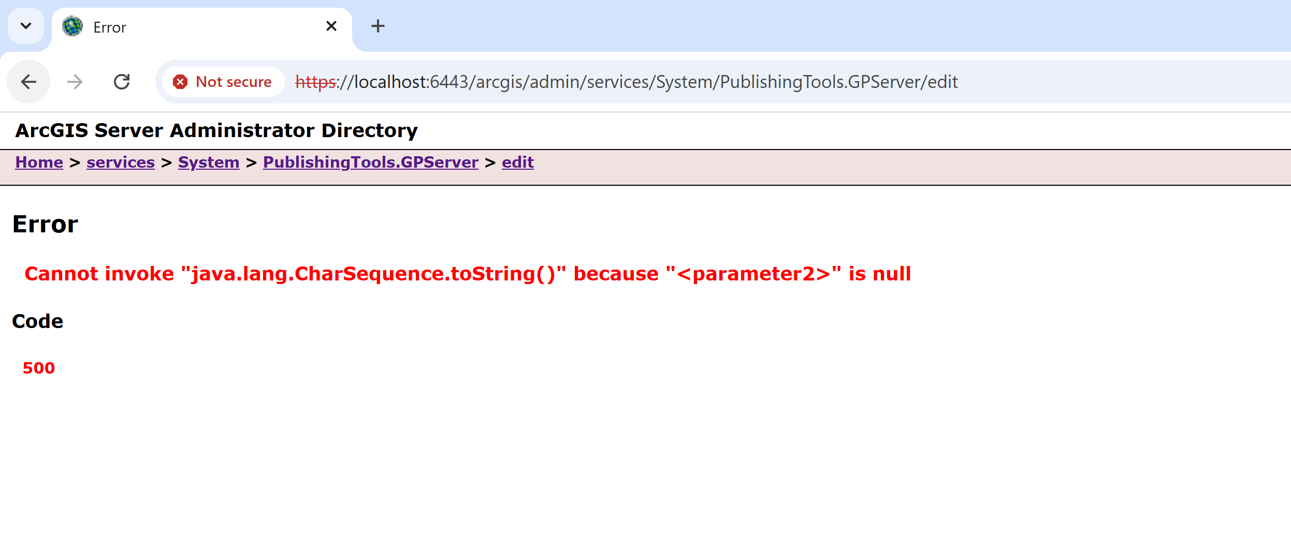Click the Not secure warning chip
The image size is (1291, 549).
click(223, 82)
